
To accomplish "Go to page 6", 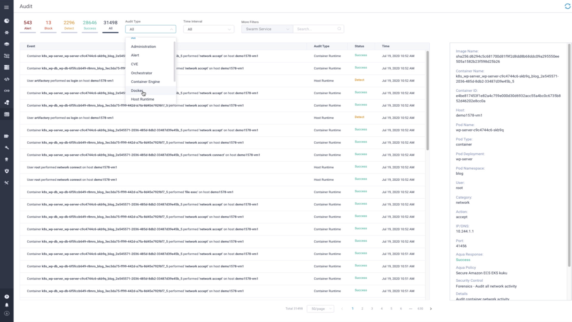I will [401, 309].
